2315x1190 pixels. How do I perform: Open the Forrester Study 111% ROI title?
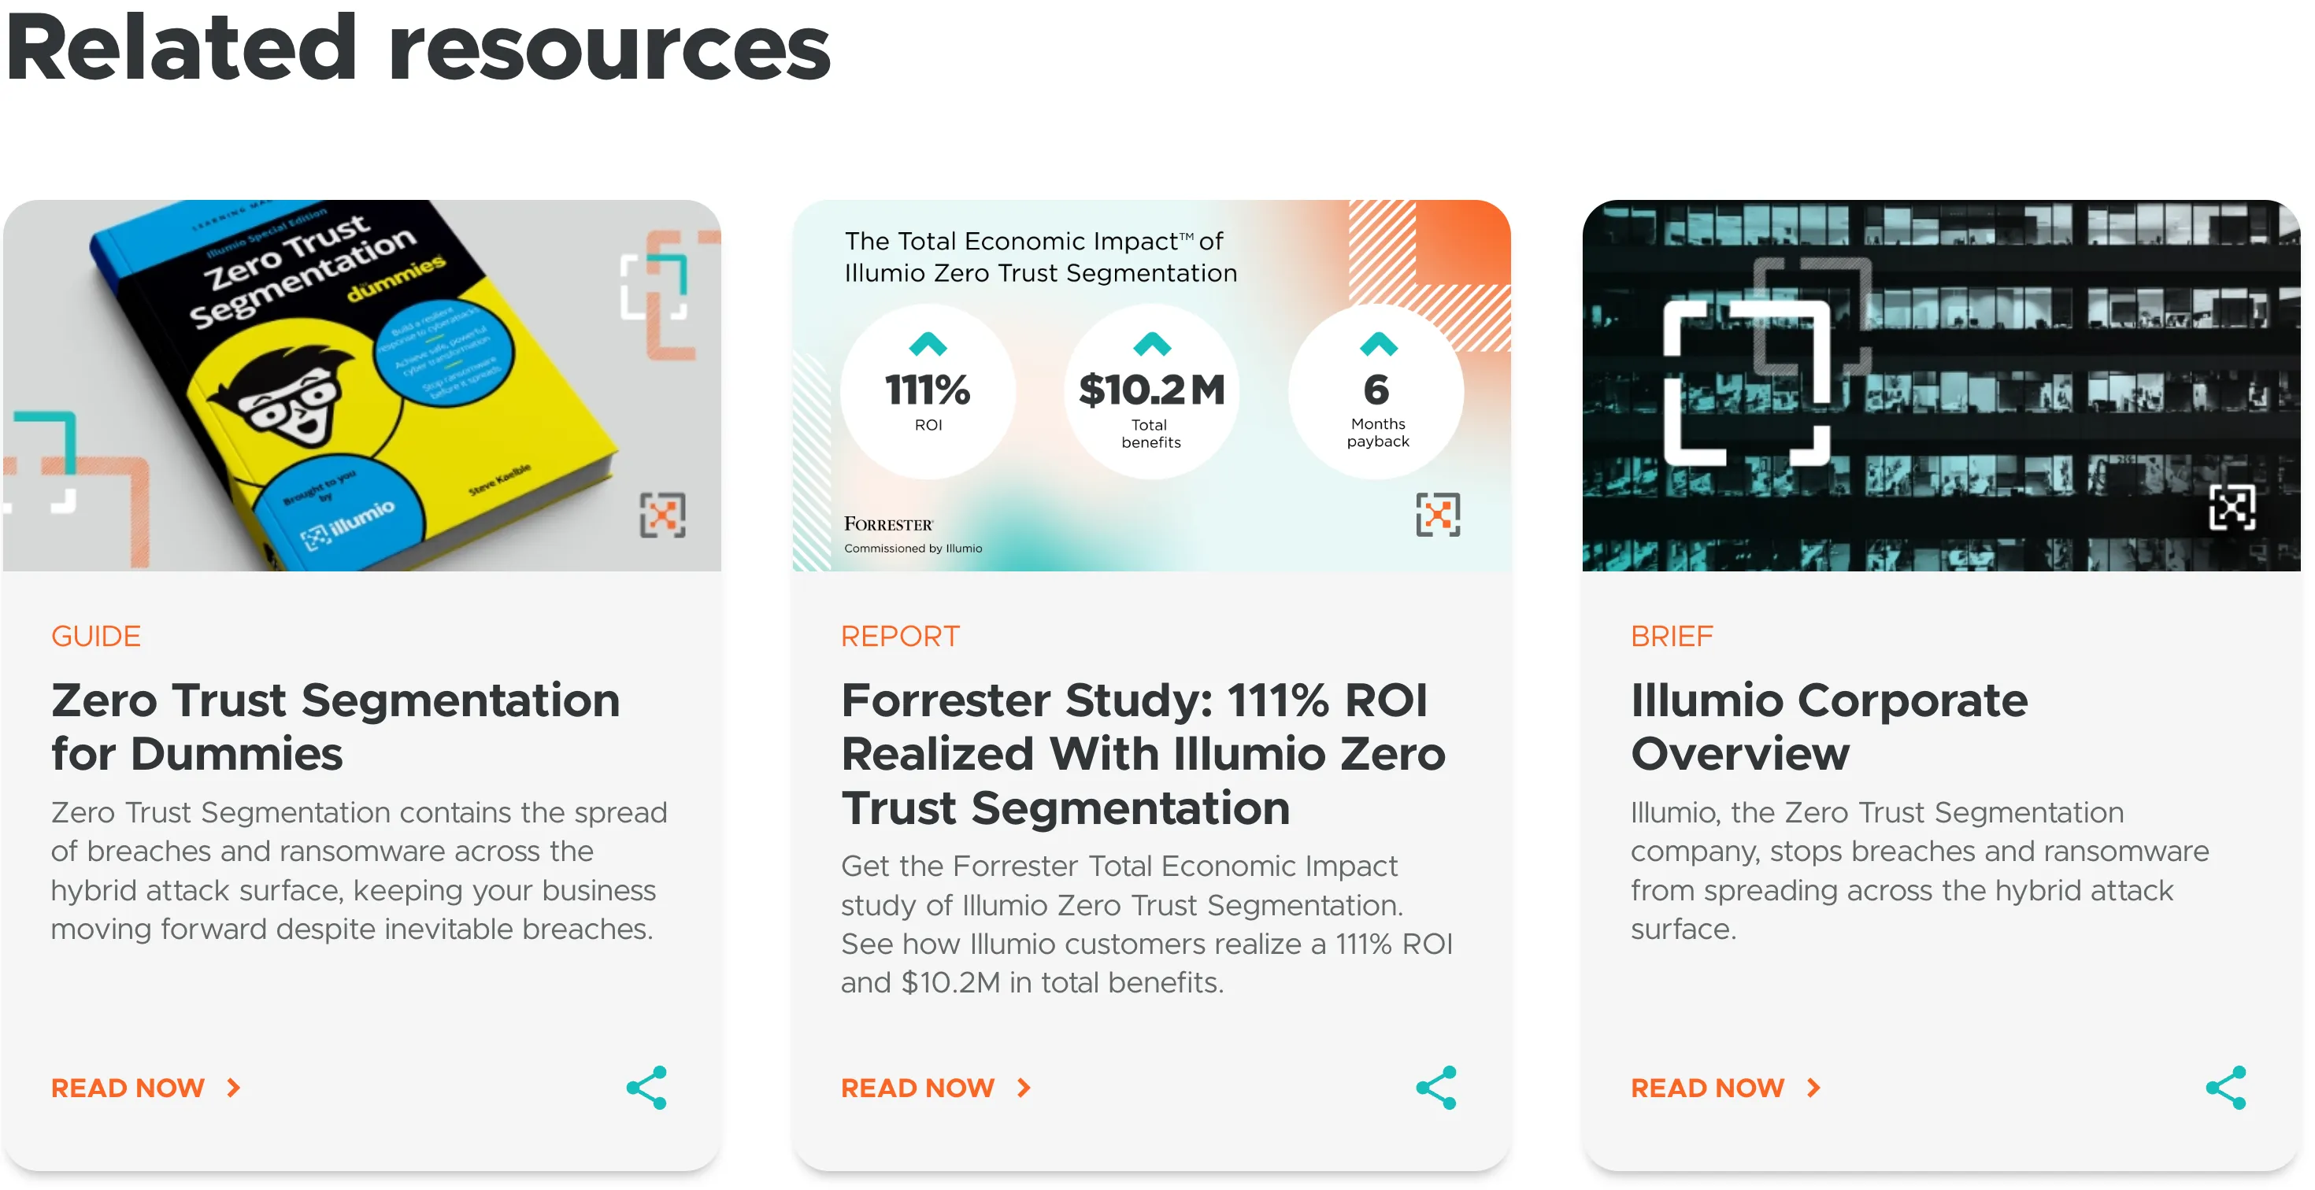tap(1143, 752)
